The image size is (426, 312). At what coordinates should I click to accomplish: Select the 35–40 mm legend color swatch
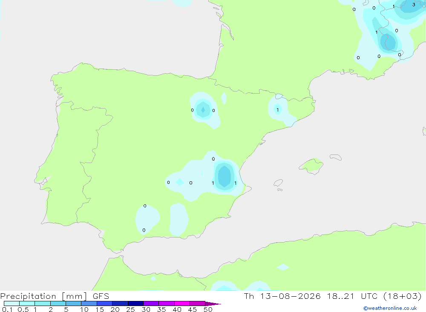tap(167, 303)
